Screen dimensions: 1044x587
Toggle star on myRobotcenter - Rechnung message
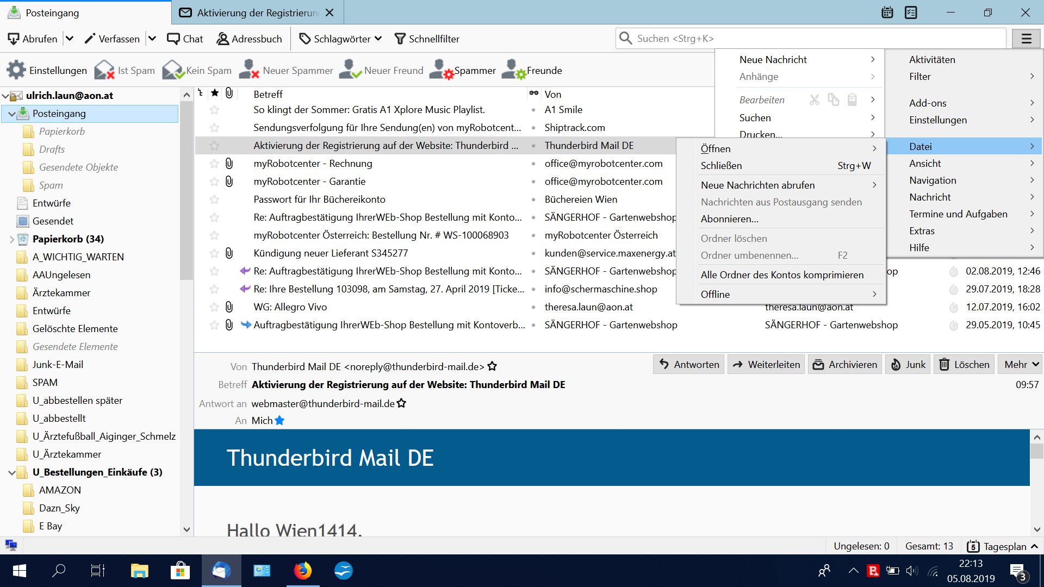pos(214,164)
